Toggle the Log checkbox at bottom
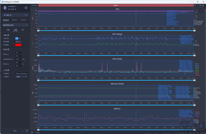 tap(35, 132)
